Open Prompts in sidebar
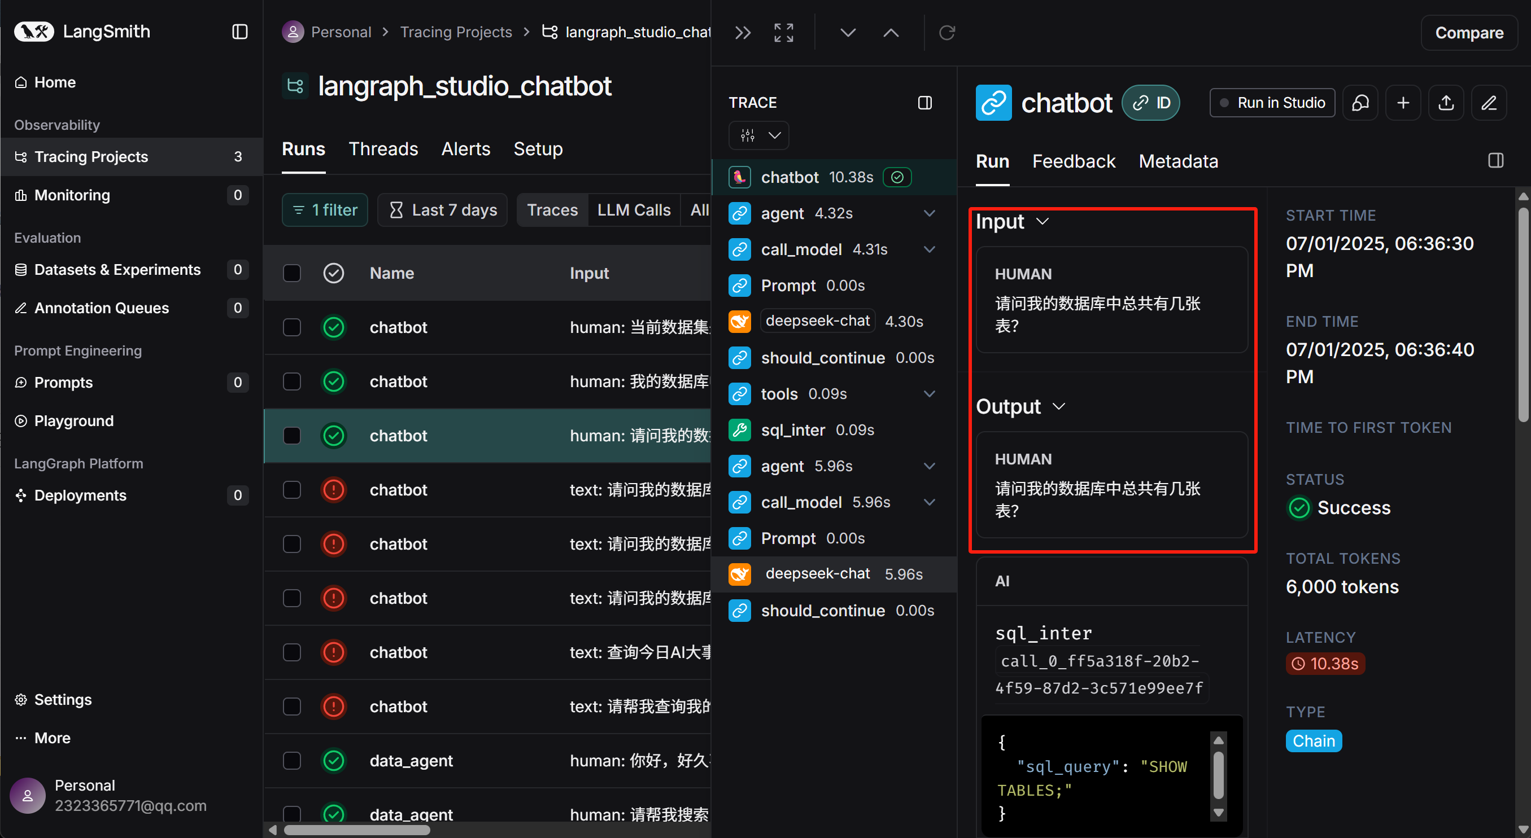Screen dimensions: 1531x838 [x=132, y=382]
